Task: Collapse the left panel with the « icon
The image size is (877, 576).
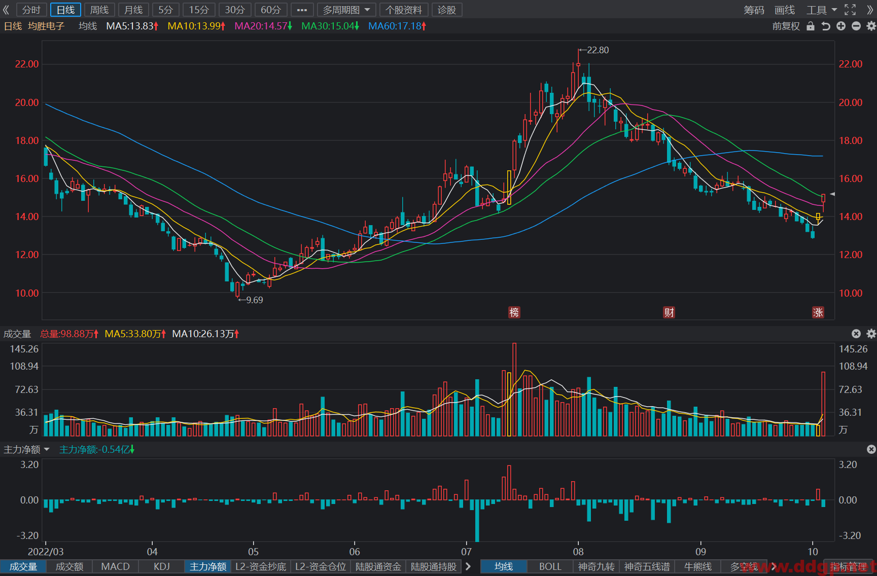Action: (6, 10)
